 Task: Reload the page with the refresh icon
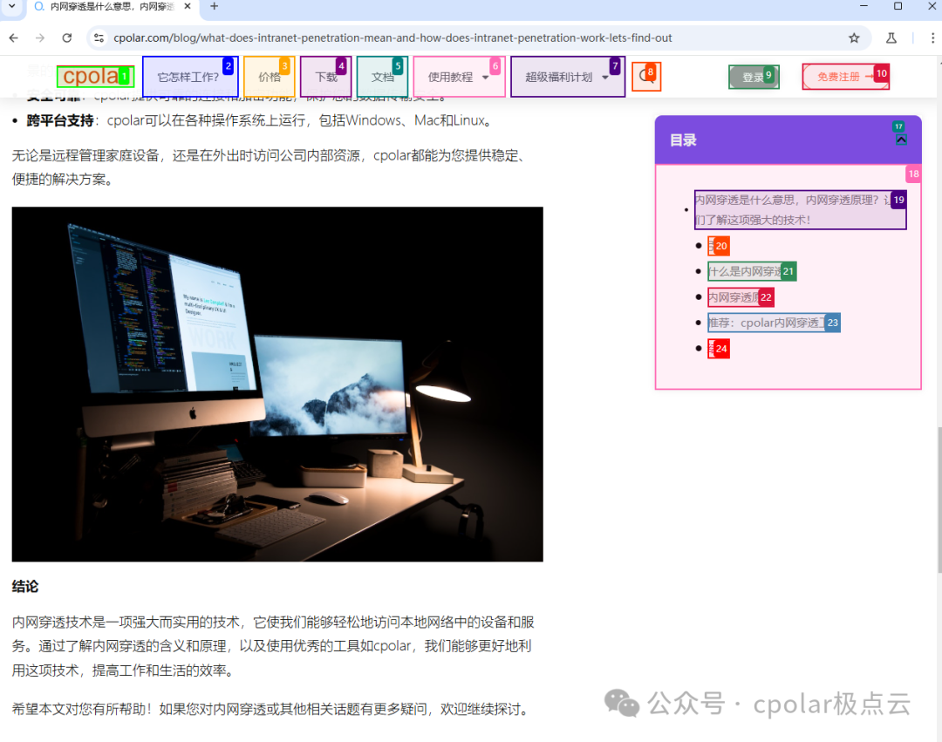67,38
